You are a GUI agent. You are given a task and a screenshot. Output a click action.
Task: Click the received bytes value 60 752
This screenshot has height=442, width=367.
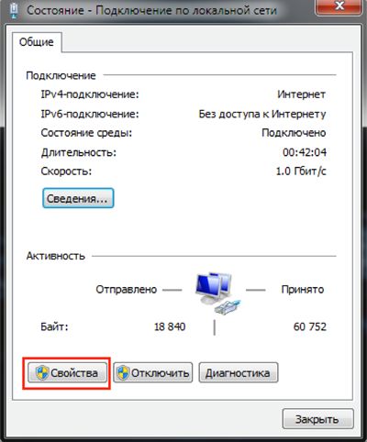pyautogui.click(x=310, y=326)
